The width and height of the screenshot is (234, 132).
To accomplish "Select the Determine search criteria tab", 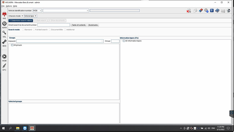I will (x=20, y=20).
